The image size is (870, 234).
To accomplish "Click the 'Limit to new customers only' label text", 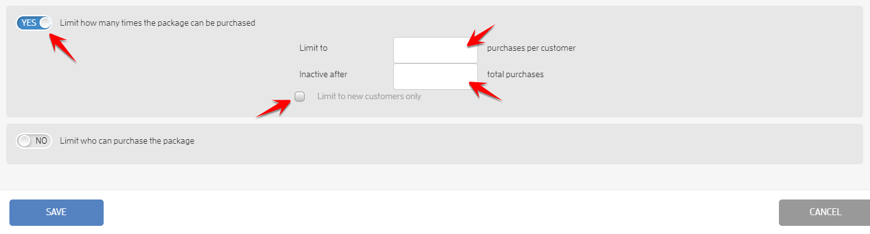I will click(369, 97).
